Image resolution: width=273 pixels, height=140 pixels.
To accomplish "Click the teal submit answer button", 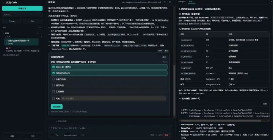I will [56, 106].
